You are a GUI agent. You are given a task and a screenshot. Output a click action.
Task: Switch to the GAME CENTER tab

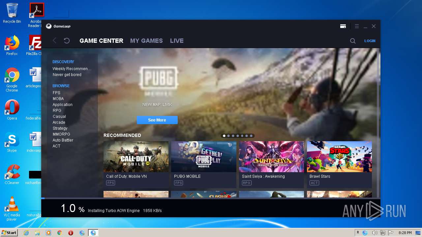(102, 41)
